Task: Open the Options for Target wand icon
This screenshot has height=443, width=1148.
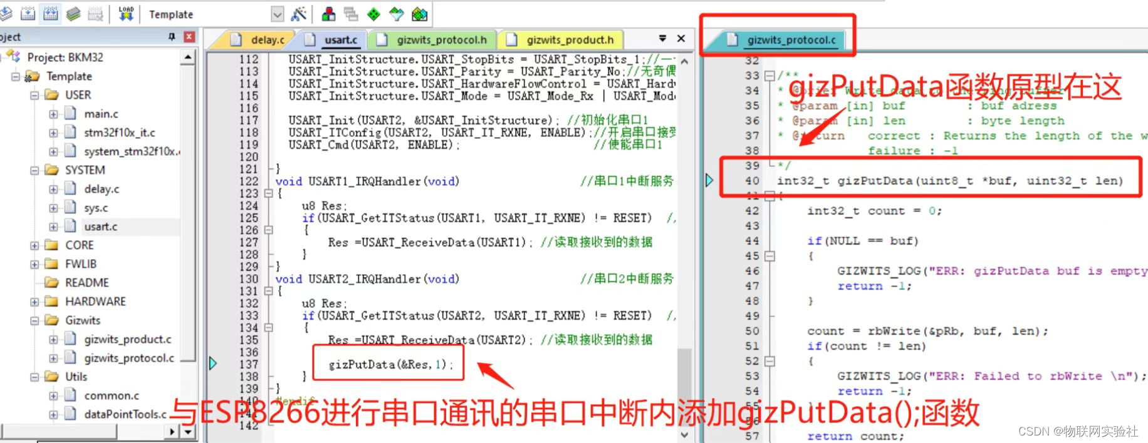Action: (x=299, y=14)
